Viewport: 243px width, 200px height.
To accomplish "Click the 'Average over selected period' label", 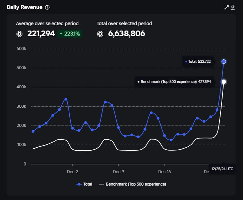I will 47,23.
